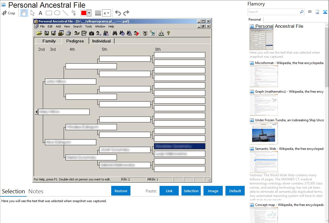Click the Link paste button

click(x=169, y=191)
